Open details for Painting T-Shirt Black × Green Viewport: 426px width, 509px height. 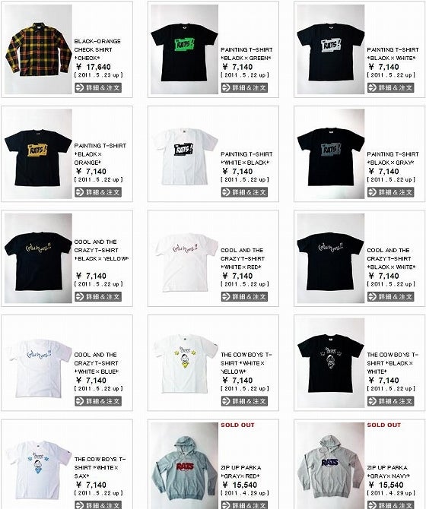244,87
